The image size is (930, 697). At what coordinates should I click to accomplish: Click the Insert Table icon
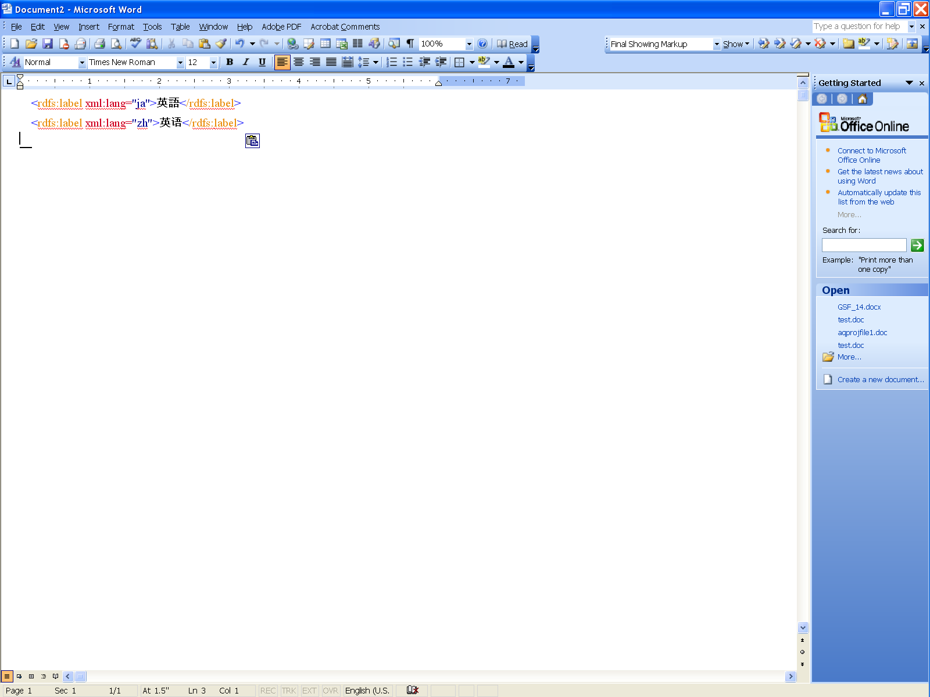pyautogui.click(x=325, y=44)
